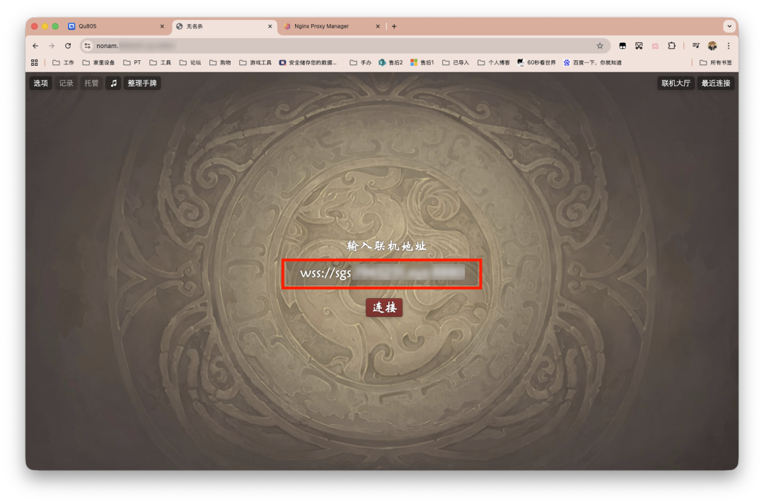Expand the 所有书签 bookmarks folder

[715, 62]
